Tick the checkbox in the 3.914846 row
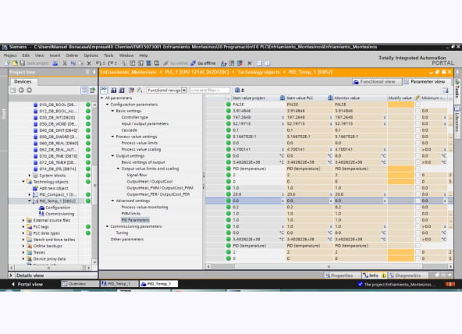This screenshot has height=334, width=462. pos(418,111)
